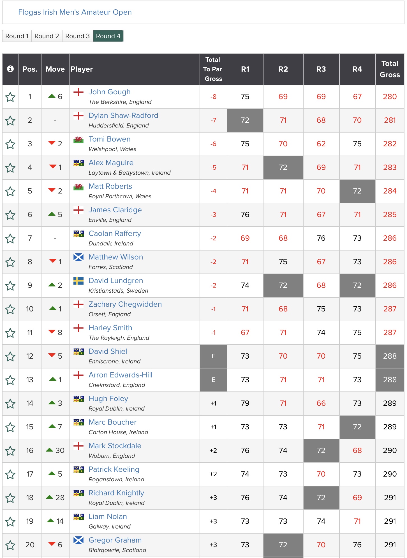Screen dimensions: 407x558
Task: Click the Sweden flag beside David Lundgren
Action: pyautogui.click(x=78, y=281)
